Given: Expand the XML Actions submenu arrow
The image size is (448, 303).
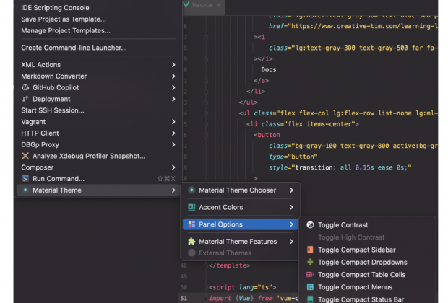Looking at the screenshot, I should [x=173, y=65].
